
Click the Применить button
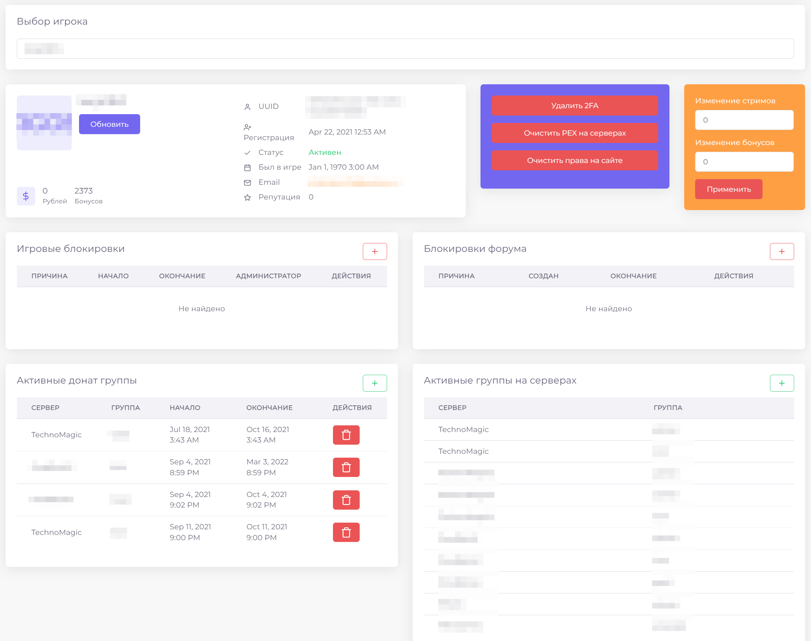click(x=728, y=189)
